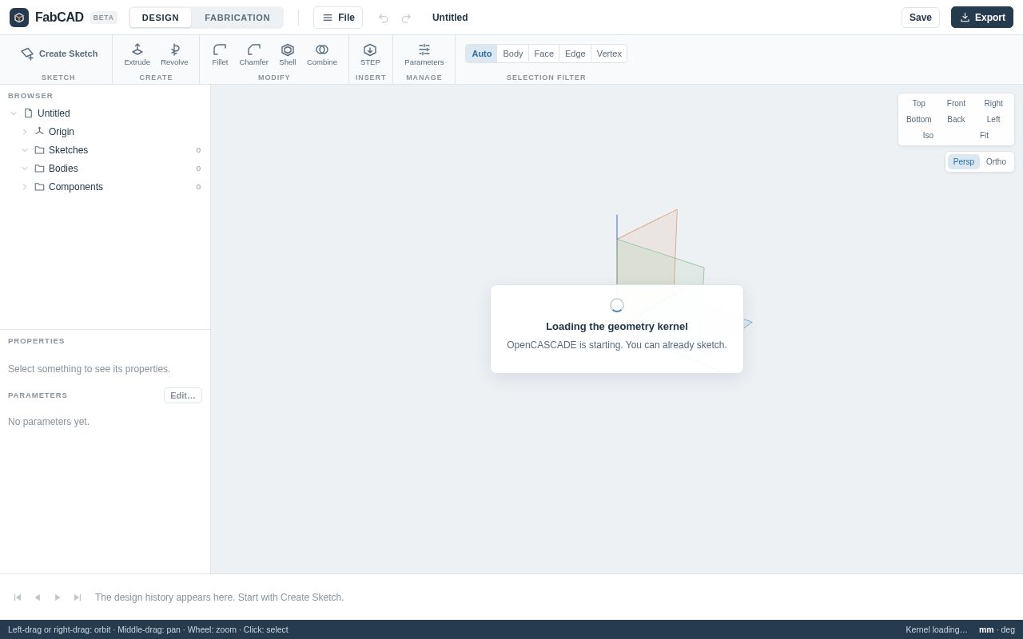This screenshot has height=639, width=1023.
Task: Fit the model in view
Action: [984, 135]
